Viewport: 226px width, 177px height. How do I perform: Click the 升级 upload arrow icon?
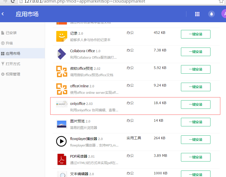tap(3, 43)
